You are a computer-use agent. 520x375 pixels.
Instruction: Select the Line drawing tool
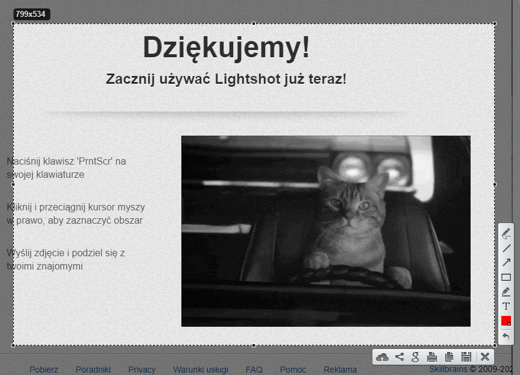(x=506, y=248)
